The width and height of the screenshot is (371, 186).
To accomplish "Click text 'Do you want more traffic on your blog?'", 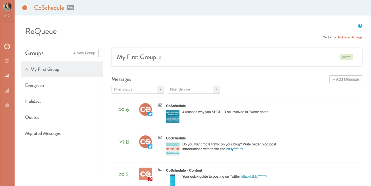I will (212, 144).
